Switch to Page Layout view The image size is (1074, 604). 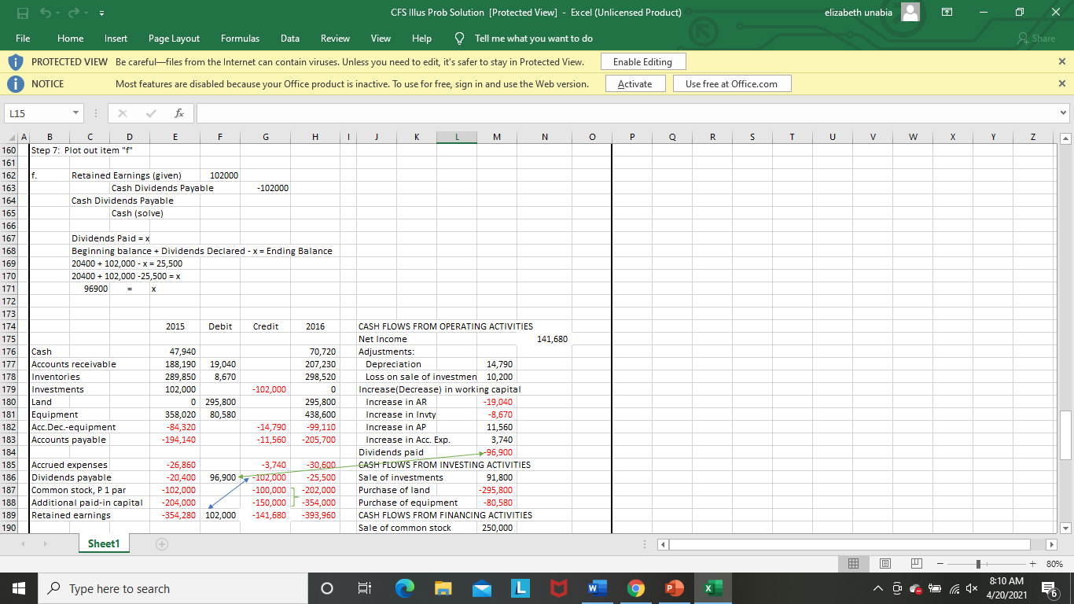pos(885,563)
